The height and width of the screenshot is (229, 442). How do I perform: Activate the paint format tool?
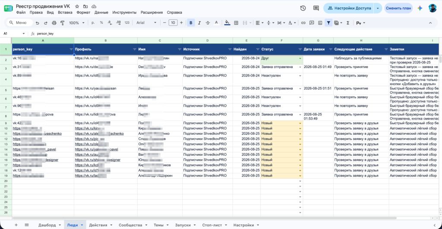pyautogui.click(x=62, y=23)
